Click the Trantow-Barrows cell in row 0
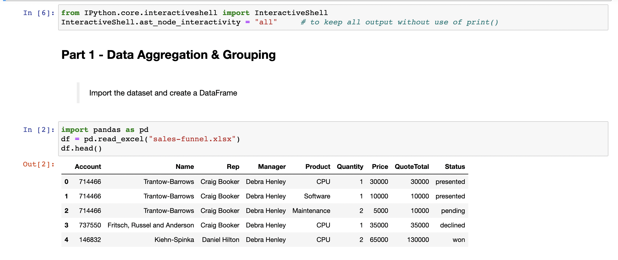Screen dimensions: 618x260 point(169,181)
